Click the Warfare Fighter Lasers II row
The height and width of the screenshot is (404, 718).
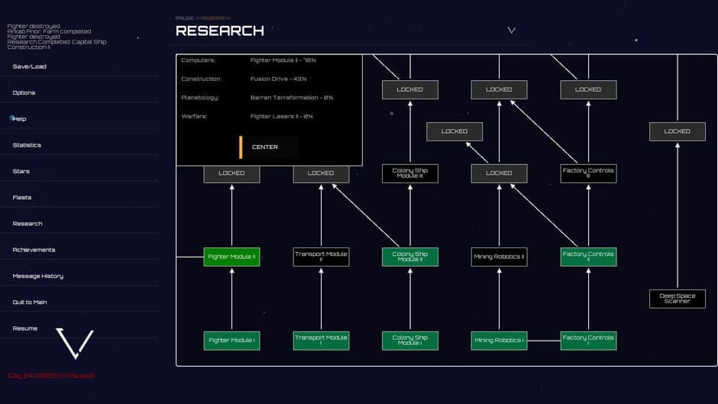point(267,116)
